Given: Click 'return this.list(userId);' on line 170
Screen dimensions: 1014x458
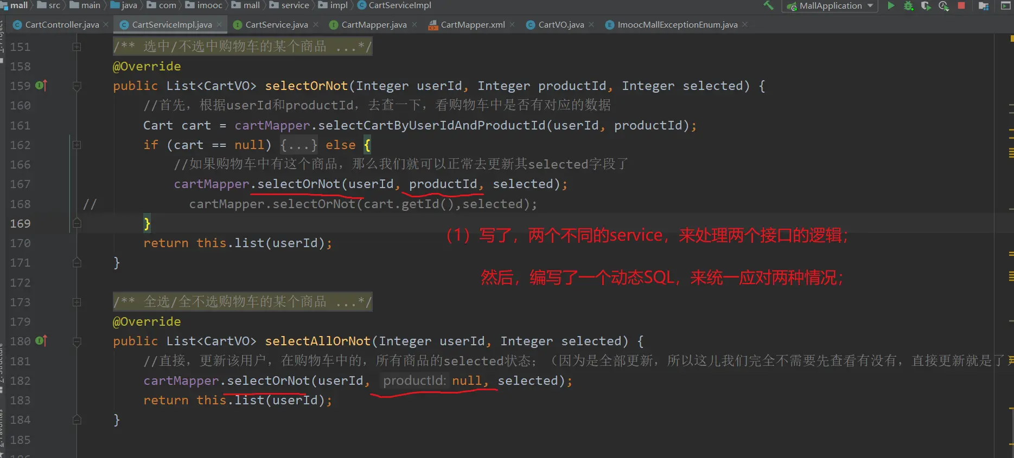Looking at the screenshot, I should click(238, 243).
